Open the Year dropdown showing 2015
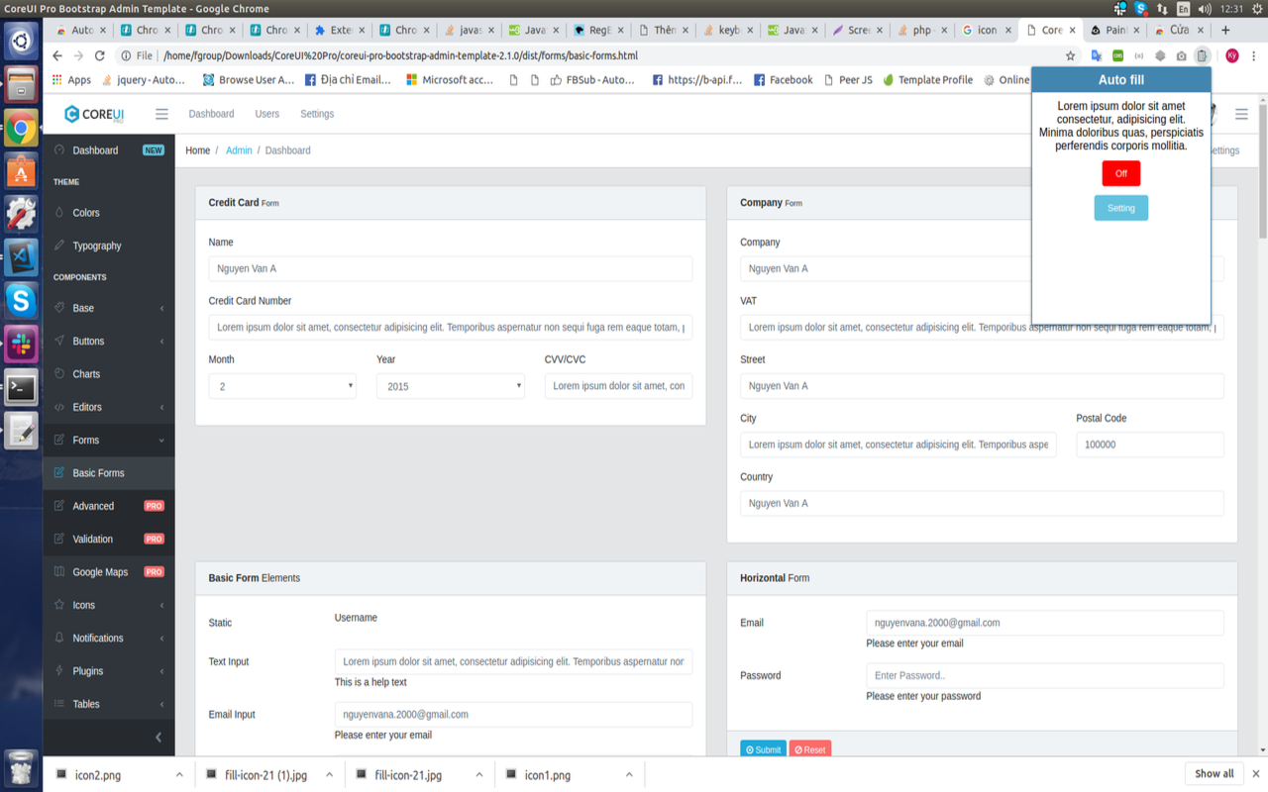This screenshot has width=1268, height=792. [x=451, y=386]
